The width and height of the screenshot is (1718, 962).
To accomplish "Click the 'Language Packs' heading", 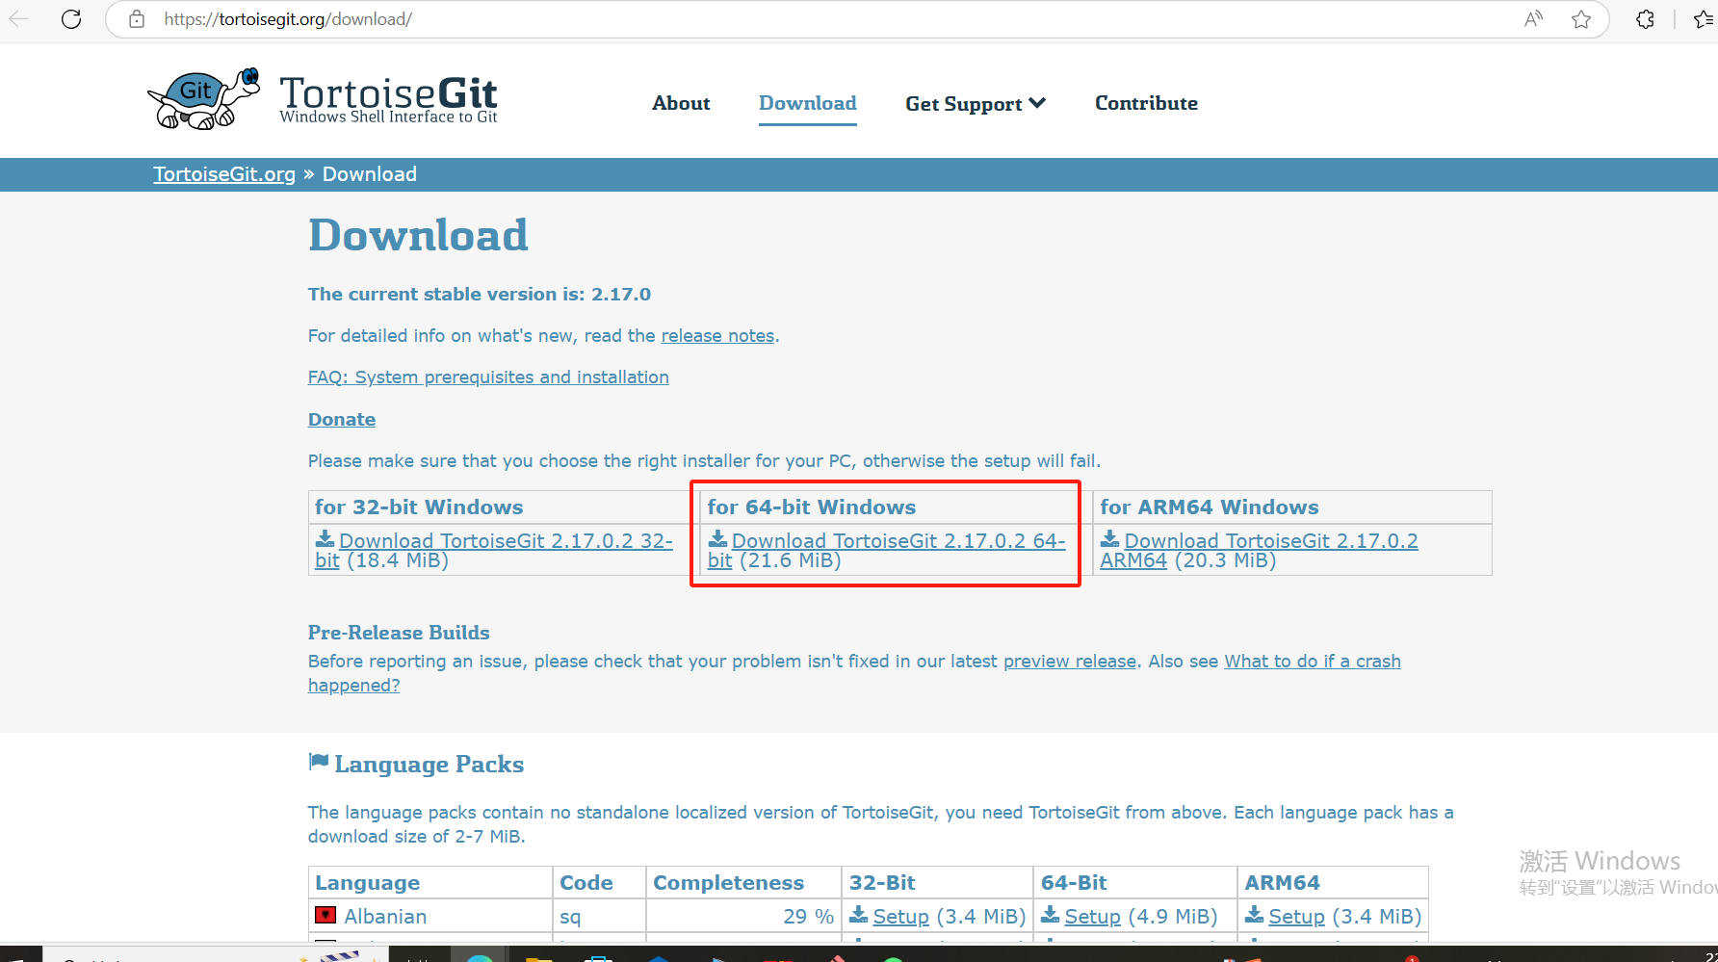I will (x=429, y=765).
